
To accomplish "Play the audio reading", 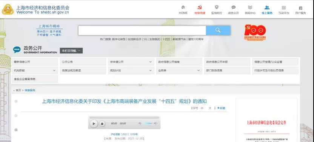I will [x=94, y=124].
